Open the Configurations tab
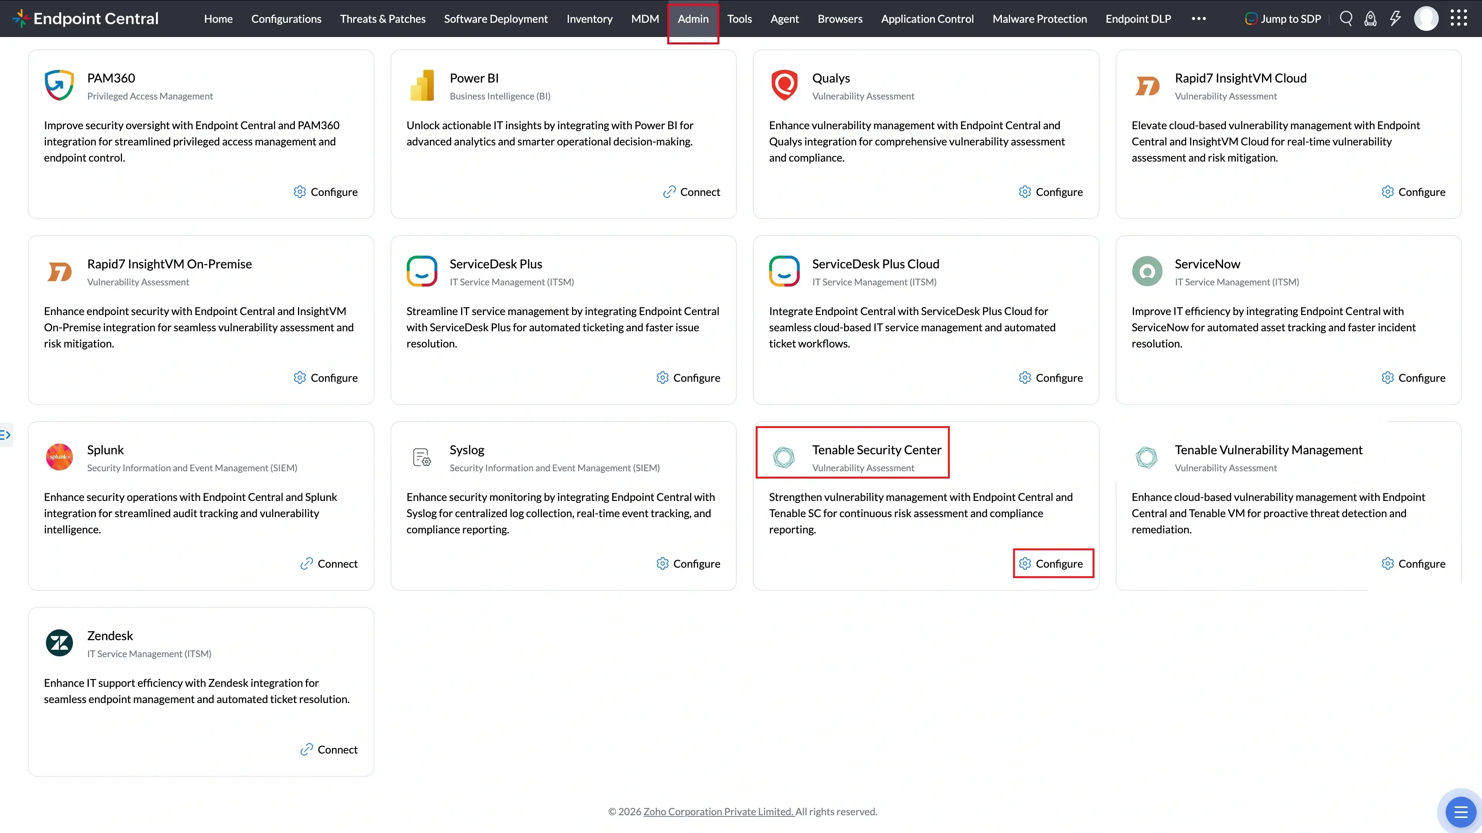Viewport: 1482px width, 833px height. click(x=286, y=19)
